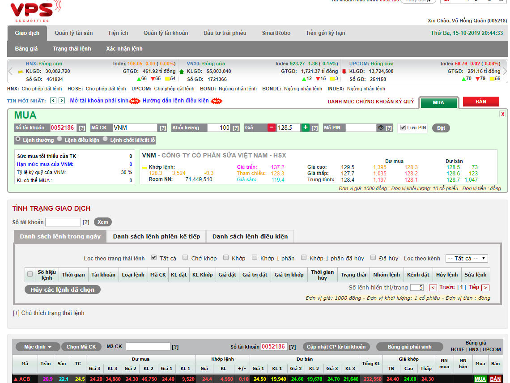Open the Quản lý tài sản menu

tap(74, 33)
